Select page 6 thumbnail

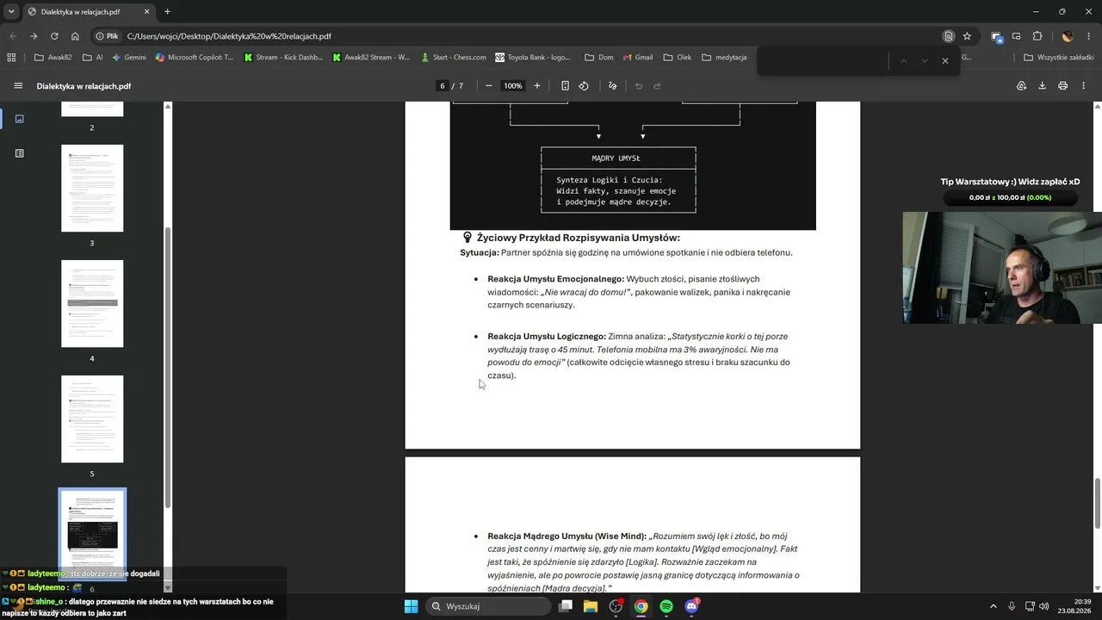[x=92, y=534]
